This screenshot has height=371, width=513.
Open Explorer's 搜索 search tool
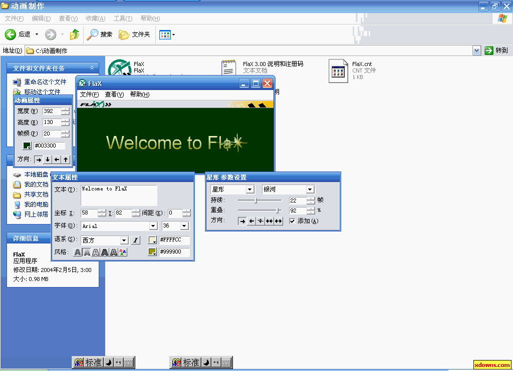pyautogui.click(x=100, y=34)
